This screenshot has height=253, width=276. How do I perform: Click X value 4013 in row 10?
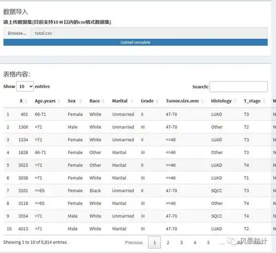[x=23, y=229]
